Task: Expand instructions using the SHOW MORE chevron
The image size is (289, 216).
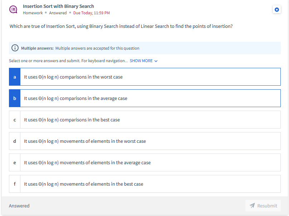Action: pos(156,61)
